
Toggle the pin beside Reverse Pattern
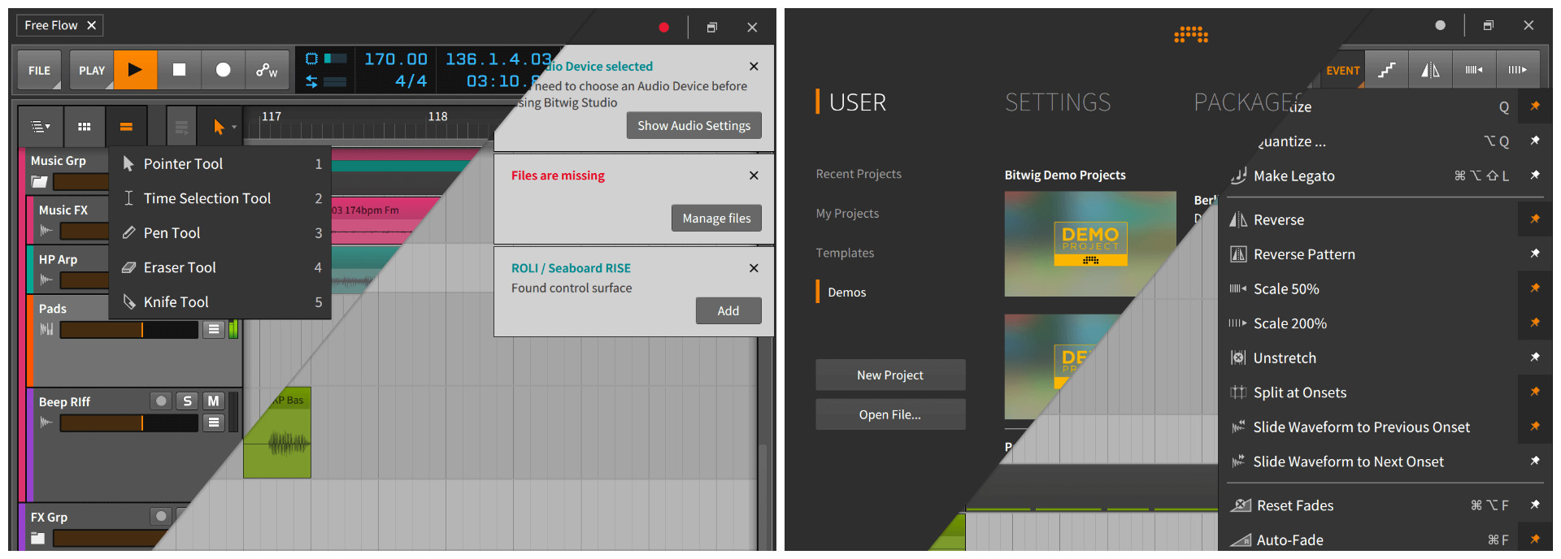pos(1534,253)
